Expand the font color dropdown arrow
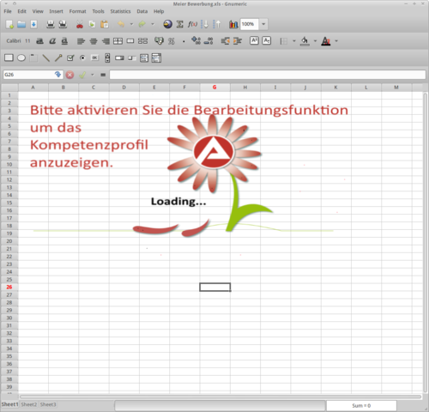 point(336,41)
